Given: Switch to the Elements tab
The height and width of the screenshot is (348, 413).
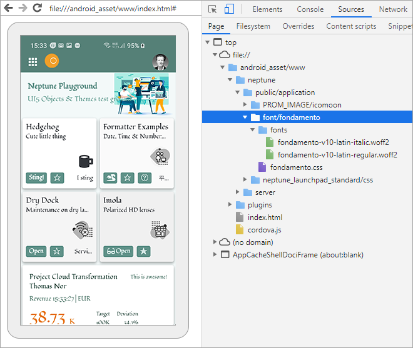Looking at the screenshot, I should click(267, 9).
